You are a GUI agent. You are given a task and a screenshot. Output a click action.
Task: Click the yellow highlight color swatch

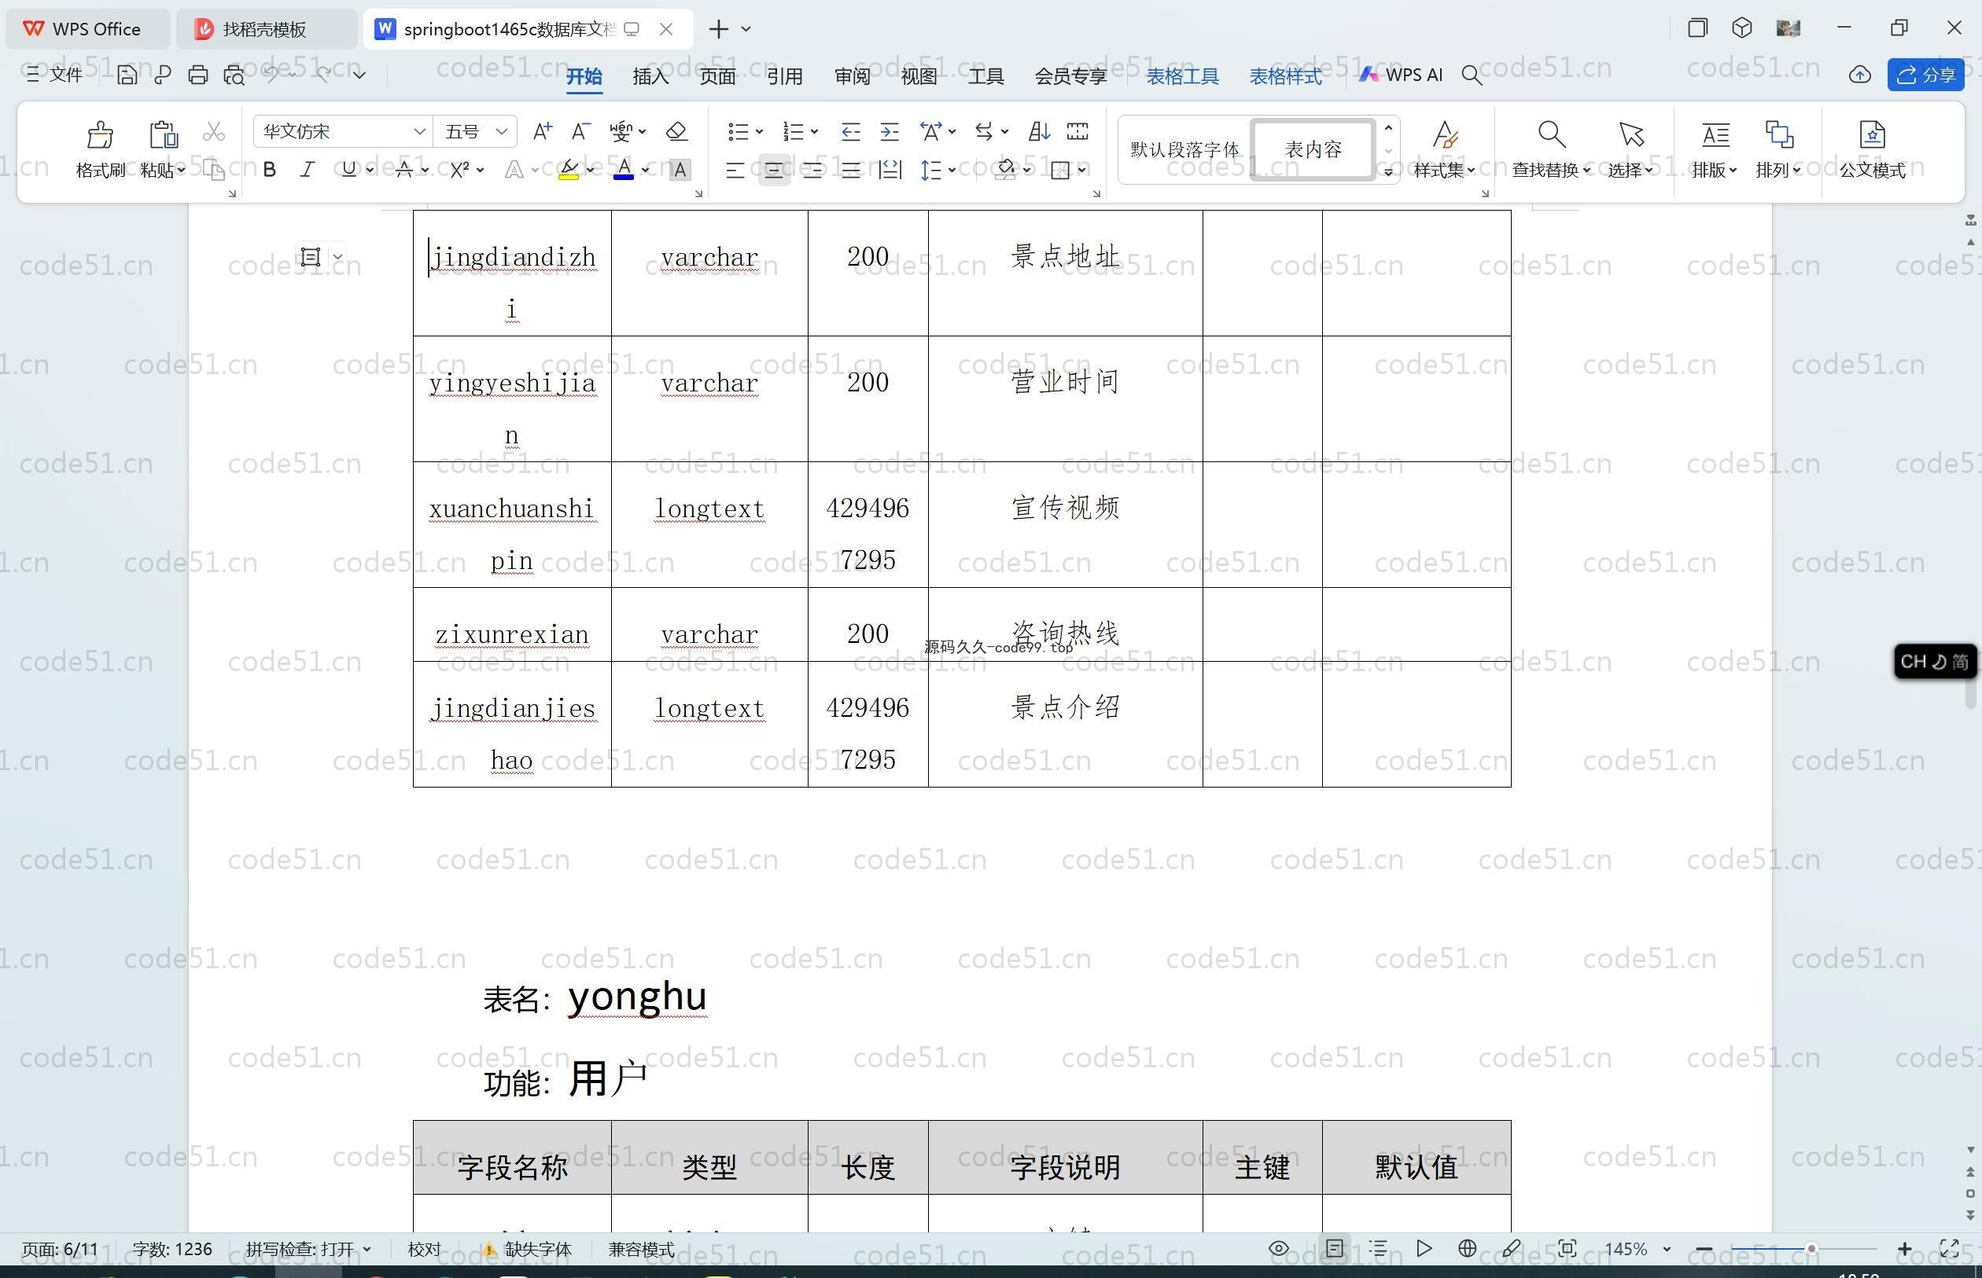(x=569, y=170)
